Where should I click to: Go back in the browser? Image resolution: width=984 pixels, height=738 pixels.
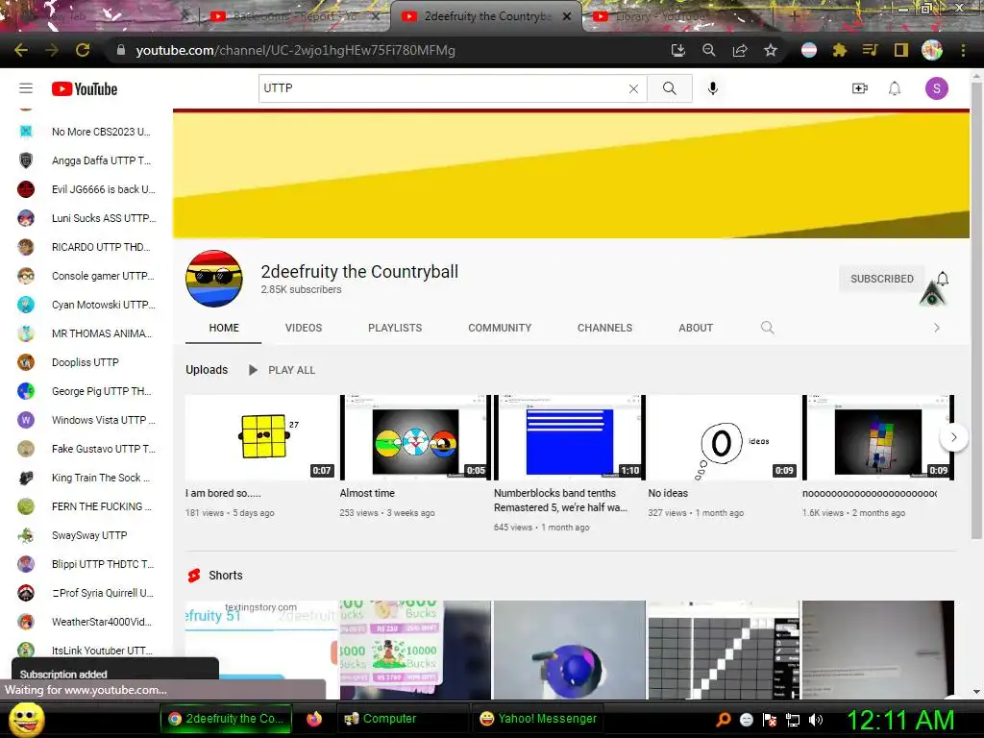coord(21,50)
